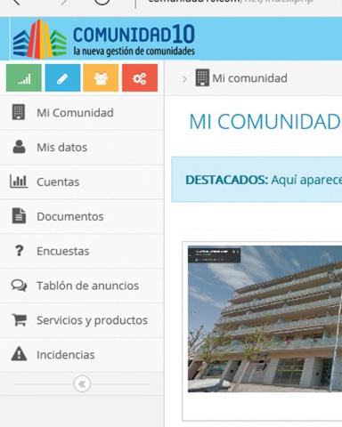Click the speech bubbles icon for Tablón
Screen dimensions: 342x427
(x=19, y=286)
